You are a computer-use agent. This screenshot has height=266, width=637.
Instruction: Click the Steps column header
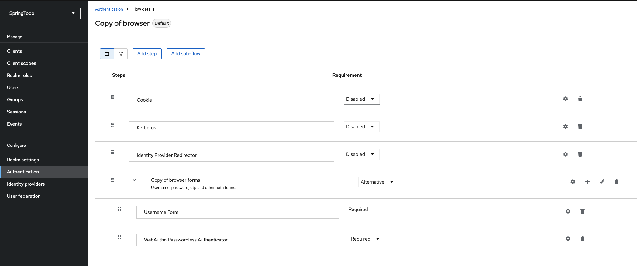[x=119, y=75]
